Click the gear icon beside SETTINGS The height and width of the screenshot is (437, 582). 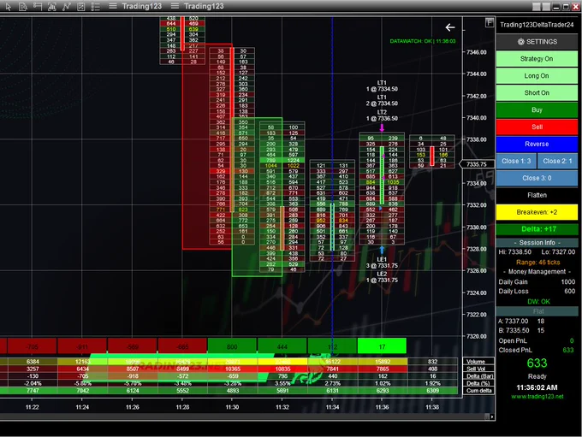(x=520, y=42)
